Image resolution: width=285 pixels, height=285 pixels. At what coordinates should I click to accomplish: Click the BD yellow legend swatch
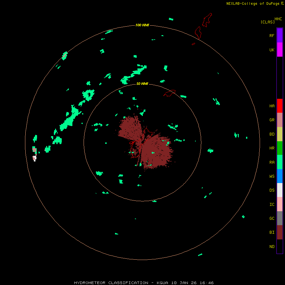pyautogui.click(x=280, y=134)
